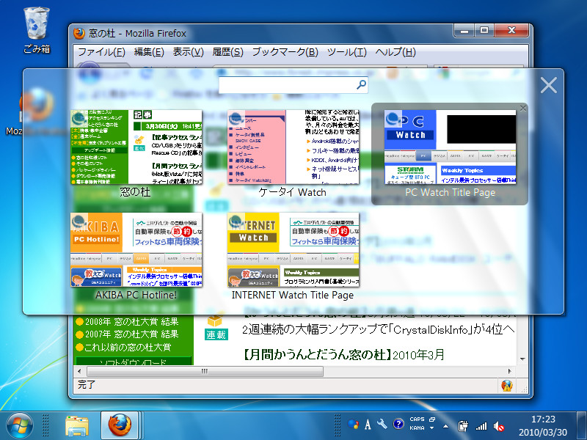Open the ツール(T) menu

point(346,52)
